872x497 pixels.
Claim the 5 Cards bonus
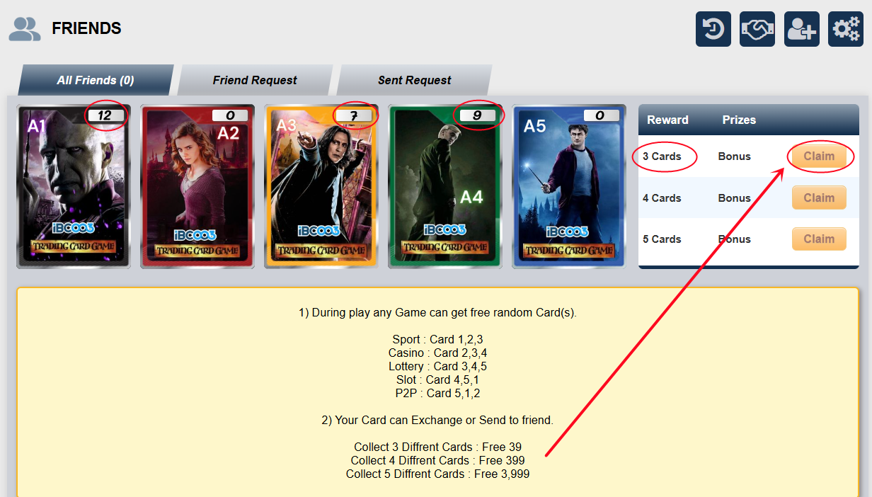[x=819, y=239]
